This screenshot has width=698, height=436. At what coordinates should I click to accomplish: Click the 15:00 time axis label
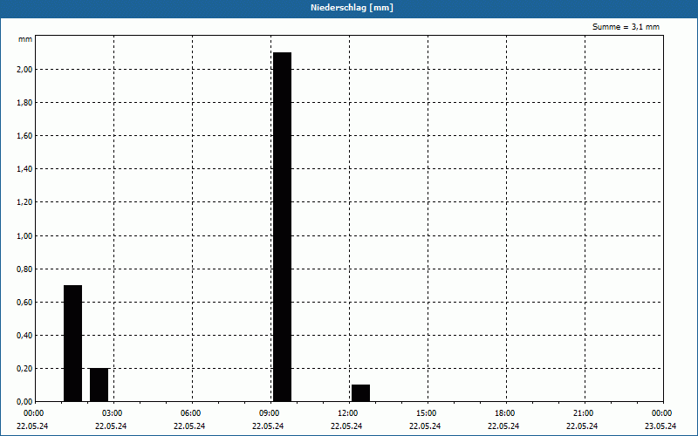pyautogui.click(x=427, y=413)
